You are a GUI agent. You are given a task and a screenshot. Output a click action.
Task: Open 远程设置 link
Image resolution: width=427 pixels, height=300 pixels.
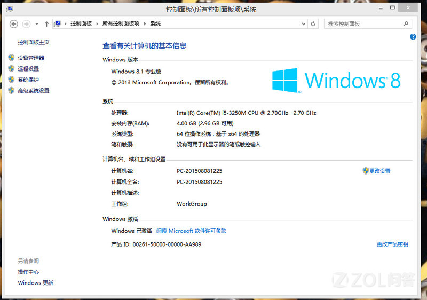coord(28,69)
